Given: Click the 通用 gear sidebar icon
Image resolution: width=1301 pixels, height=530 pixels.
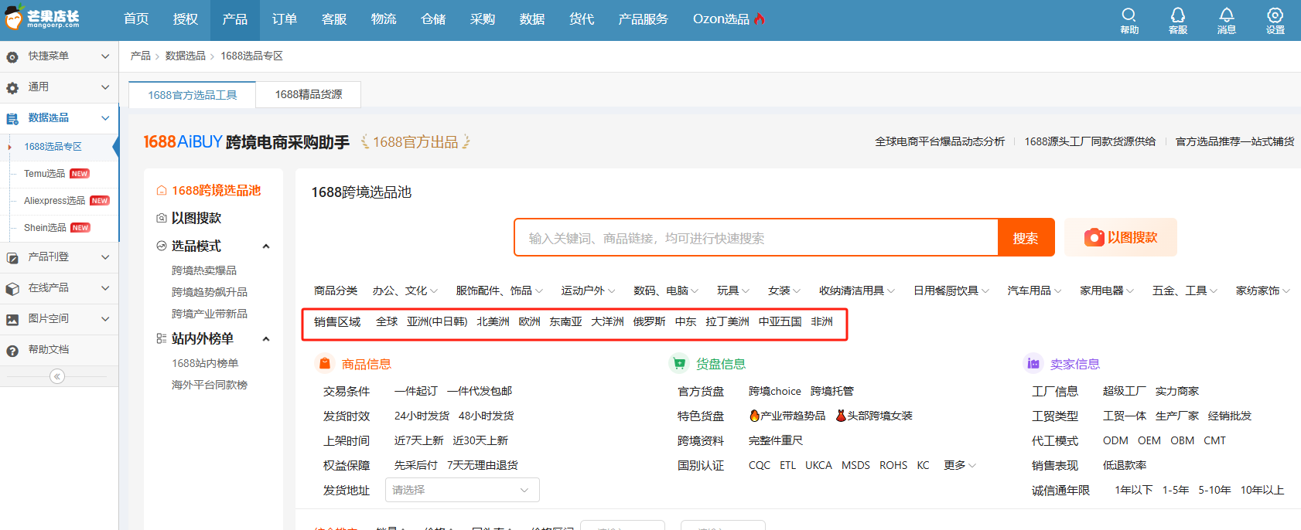Looking at the screenshot, I should click(12, 87).
